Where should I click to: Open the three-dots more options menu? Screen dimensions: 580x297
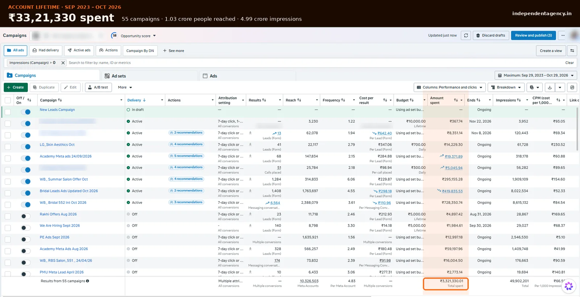pos(563,35)
